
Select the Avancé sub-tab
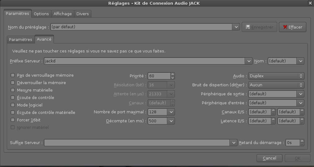(44, 39)
